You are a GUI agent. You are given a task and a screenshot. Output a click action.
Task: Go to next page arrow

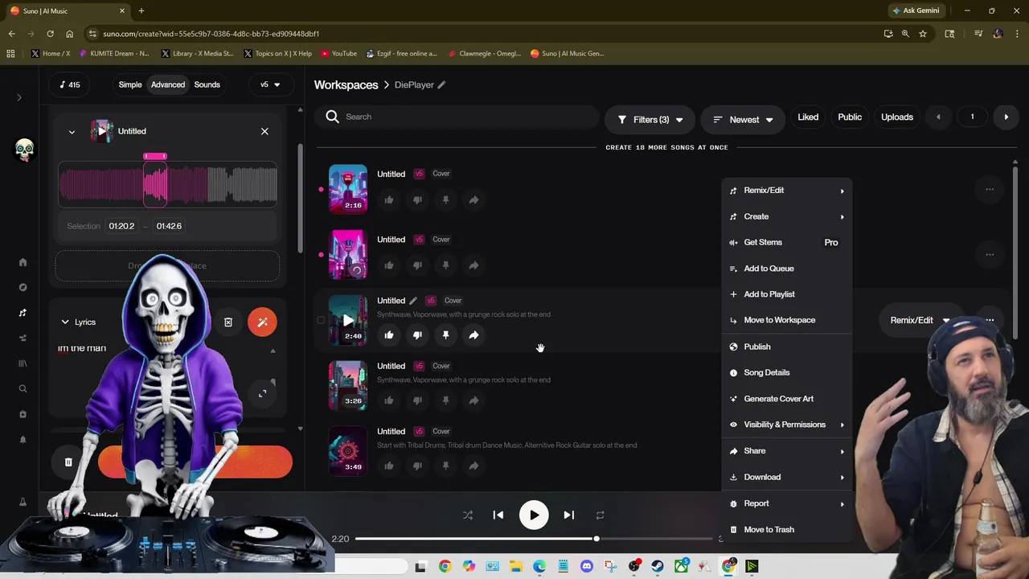tap(1006, 117)
